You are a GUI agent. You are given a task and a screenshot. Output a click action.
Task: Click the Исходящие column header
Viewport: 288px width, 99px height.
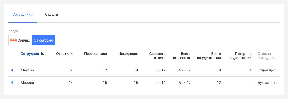click(x=128, y=54)
